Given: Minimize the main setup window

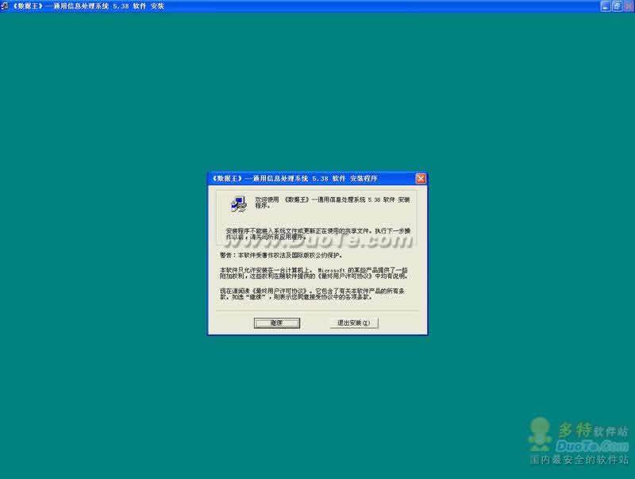Looking at the screenshot, I should (605, 6).
